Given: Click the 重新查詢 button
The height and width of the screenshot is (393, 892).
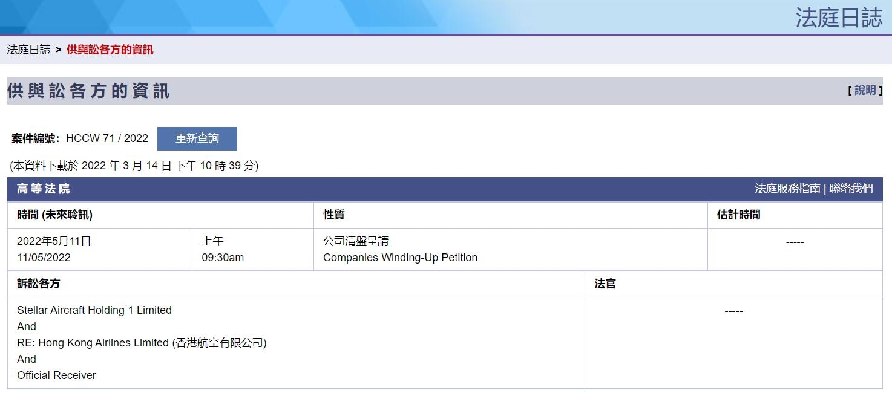Looking at the screenshot, I should 197,138.
